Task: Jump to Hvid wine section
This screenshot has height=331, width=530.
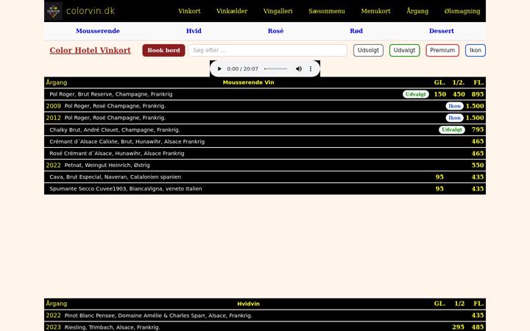Action: coord(194,31)
